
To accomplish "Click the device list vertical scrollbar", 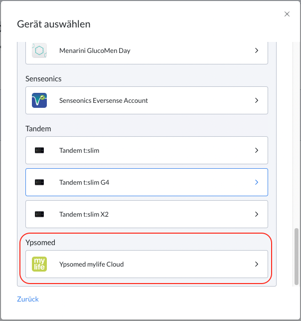I will [x=297, y=257].
